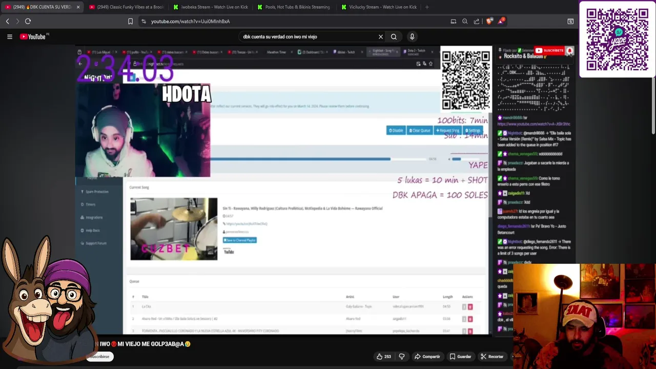Click Integrations in the video's sidebar
The image size is (656, 369).
[x=94, y=217]
